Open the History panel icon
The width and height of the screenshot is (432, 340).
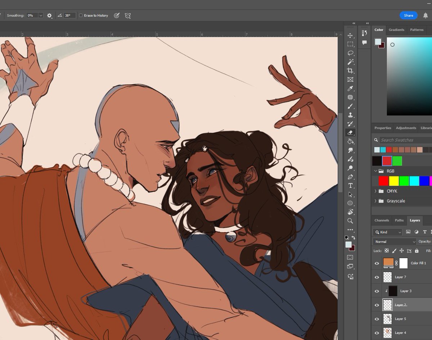click(x=364, y=33)
